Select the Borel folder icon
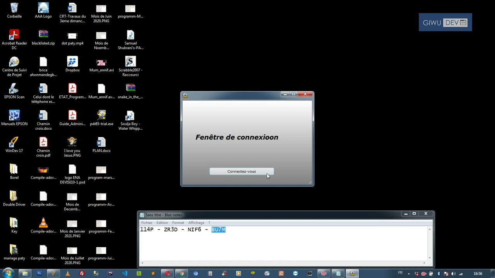The image size is (495, 278). [14, 171]
